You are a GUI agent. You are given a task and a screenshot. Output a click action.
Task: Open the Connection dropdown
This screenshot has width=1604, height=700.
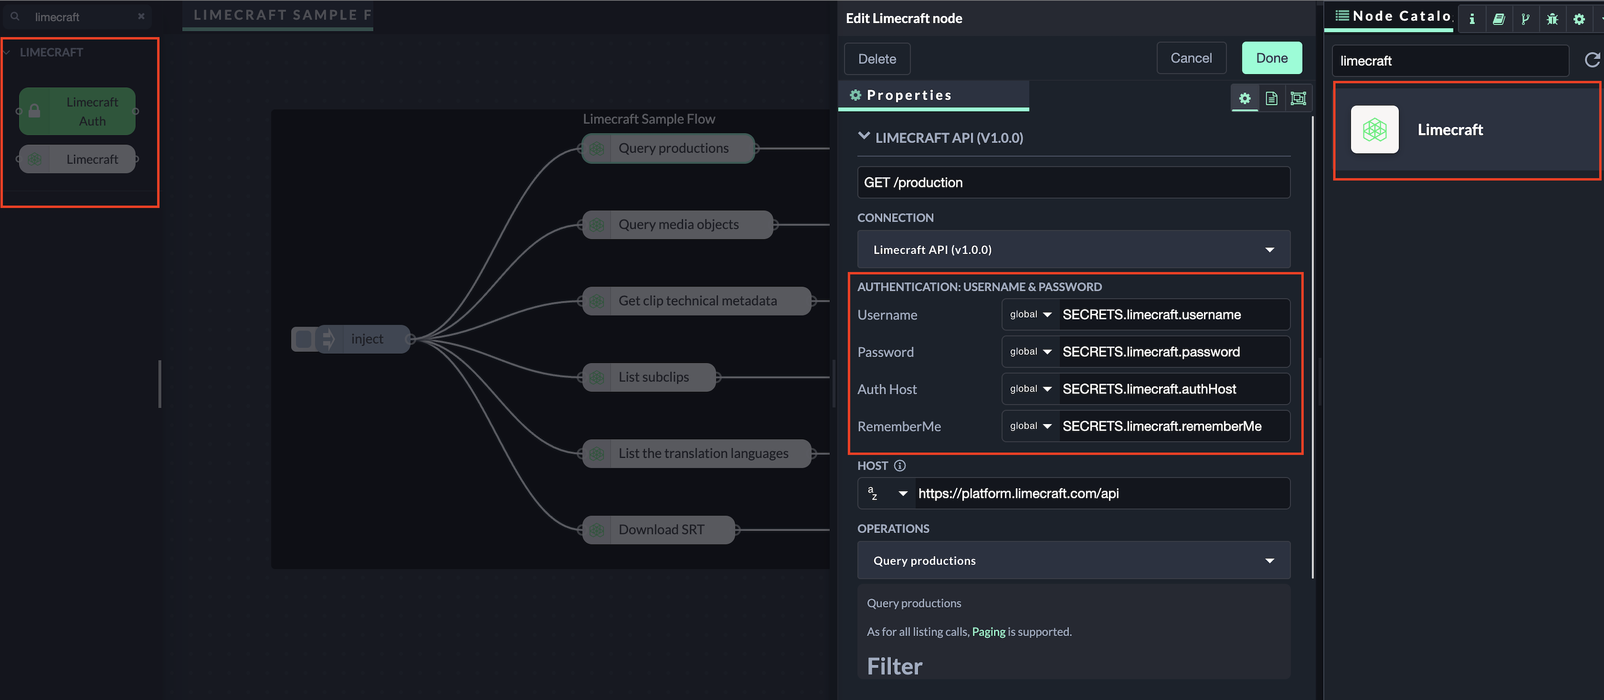click(x=1073, y=249)
